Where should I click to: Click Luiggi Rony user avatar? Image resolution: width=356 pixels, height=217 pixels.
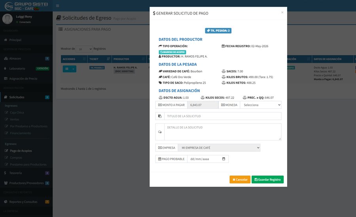(x=7, y=19)
